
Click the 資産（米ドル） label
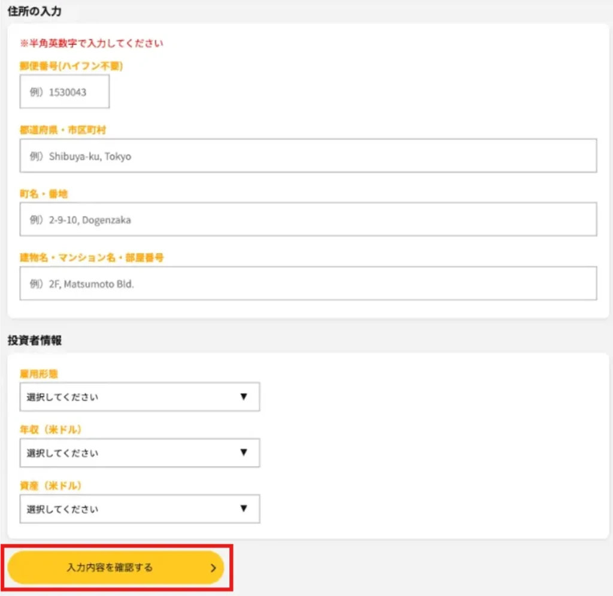coord(50,485)
